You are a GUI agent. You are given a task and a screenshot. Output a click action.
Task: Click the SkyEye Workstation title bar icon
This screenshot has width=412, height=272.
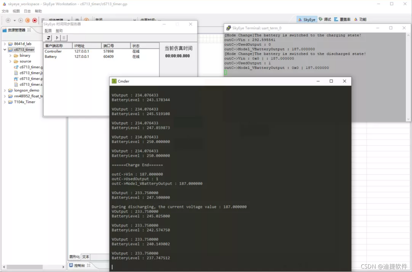coord(4,4)
